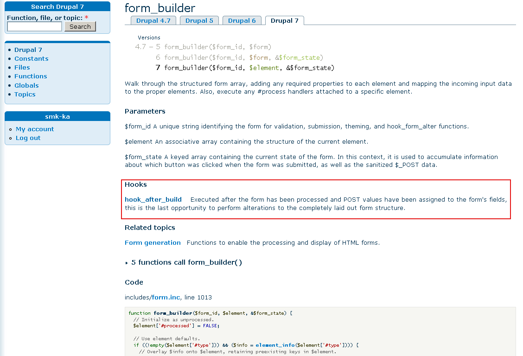Click the $form_state parameter description
The width and height of the screenshot is (523, 356).
pos(311,161)
